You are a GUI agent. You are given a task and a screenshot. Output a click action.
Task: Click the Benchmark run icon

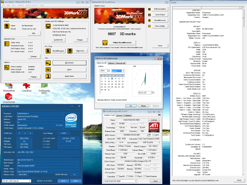pos(48,63)
